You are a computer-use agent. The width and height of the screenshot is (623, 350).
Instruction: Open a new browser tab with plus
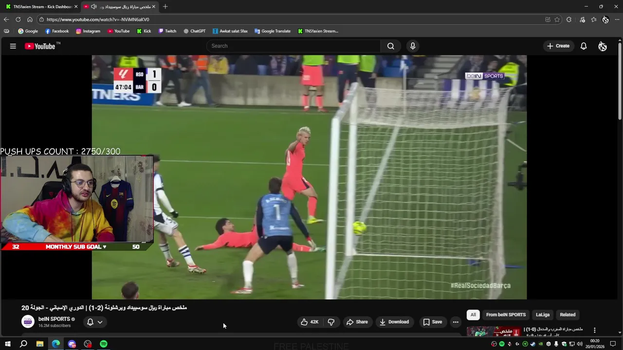(x=165, y=7)
